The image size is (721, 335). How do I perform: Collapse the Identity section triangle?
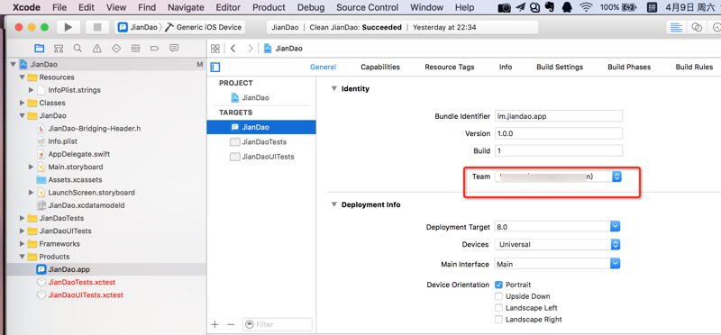[334, 88]
